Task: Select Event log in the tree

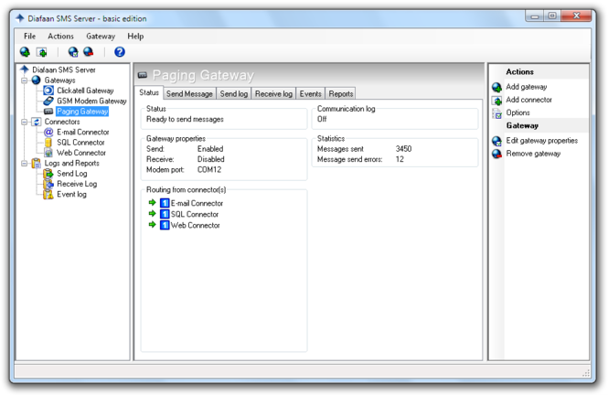Action: [x=71, y=194]
